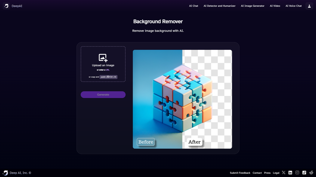Click the upload image icon
316x177 pixels.
[x=103, y=58]
